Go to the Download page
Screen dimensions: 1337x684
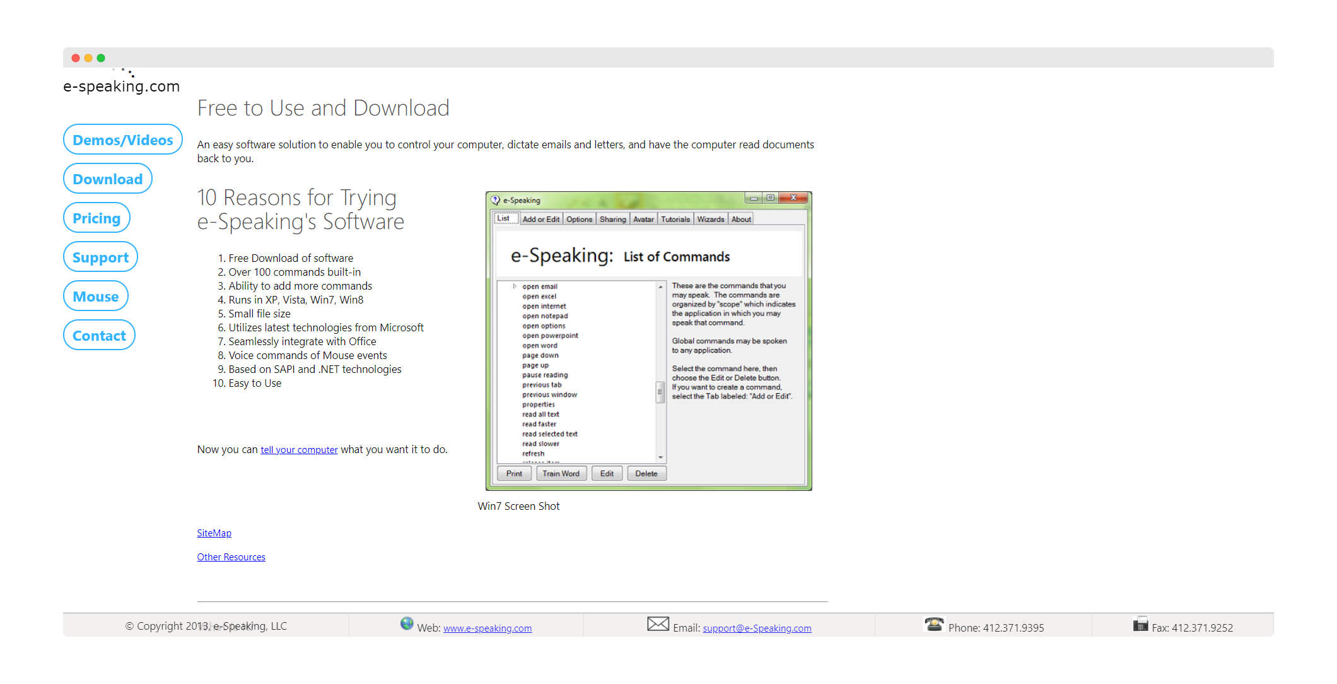(x=108, y=179)
